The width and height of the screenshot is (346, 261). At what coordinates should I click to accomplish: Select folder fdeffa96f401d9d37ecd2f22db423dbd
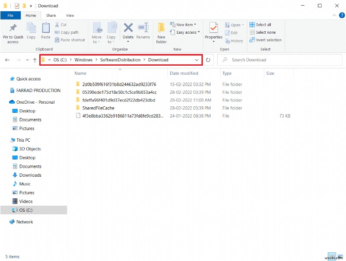tap(119, 100)
